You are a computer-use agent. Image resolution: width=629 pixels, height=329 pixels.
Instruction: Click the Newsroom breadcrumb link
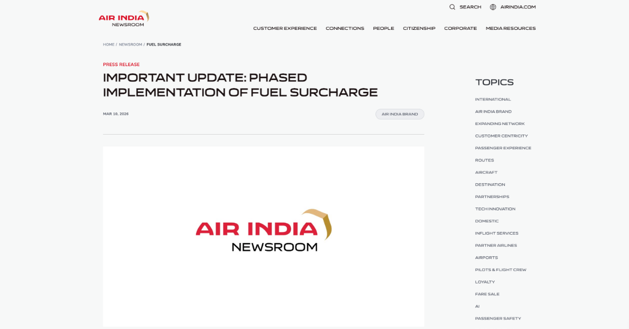[x=130, y=45]
